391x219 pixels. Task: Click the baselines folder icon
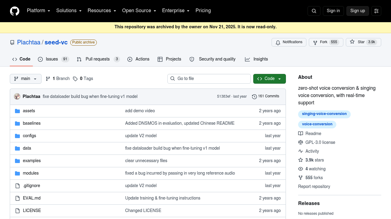(17, 123)
